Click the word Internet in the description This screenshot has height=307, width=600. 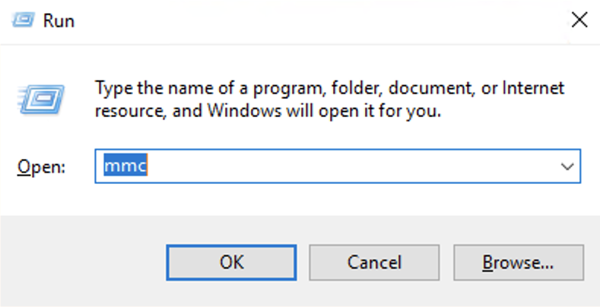tap(533, 88)
